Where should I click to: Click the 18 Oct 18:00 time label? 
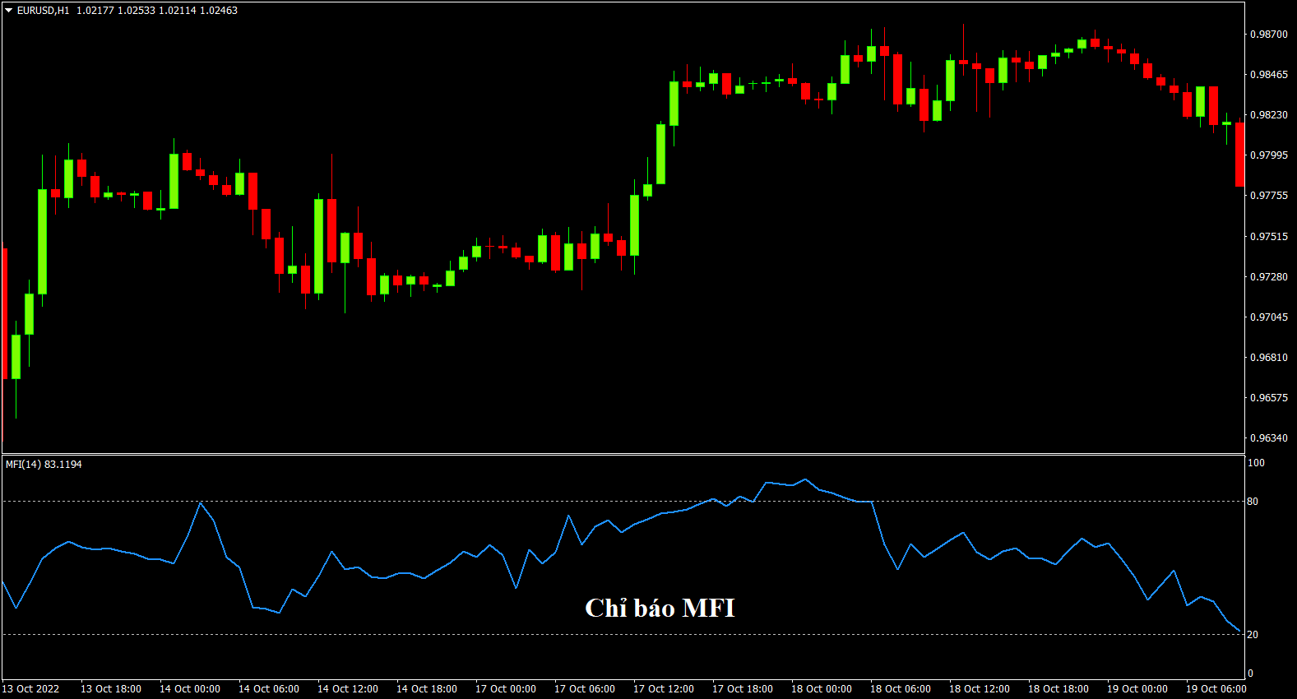(1058, 689)
